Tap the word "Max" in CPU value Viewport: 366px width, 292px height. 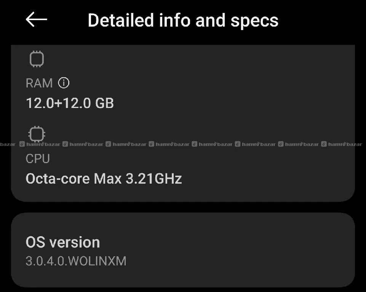(x=108, y=178)
